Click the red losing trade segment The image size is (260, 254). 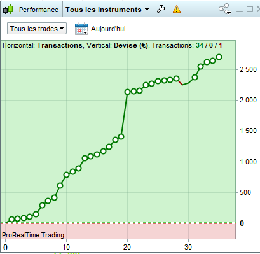(180, 82)
